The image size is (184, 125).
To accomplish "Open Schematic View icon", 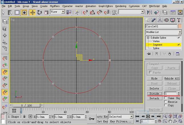I will [180, 12].
